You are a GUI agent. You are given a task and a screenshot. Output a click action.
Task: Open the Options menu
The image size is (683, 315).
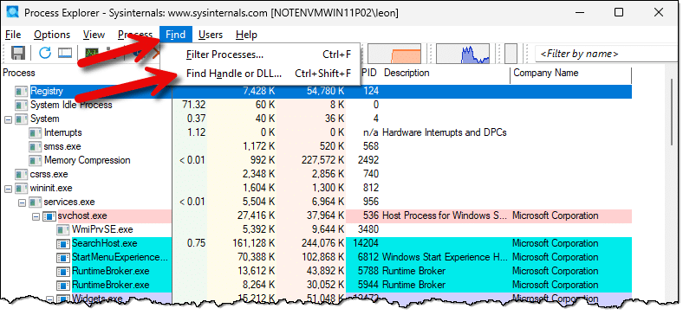coord(52,35)
